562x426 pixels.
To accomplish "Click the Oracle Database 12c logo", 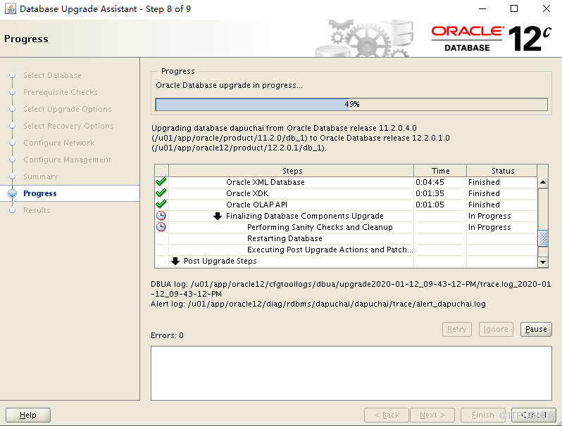I will (x=491, y=39).
